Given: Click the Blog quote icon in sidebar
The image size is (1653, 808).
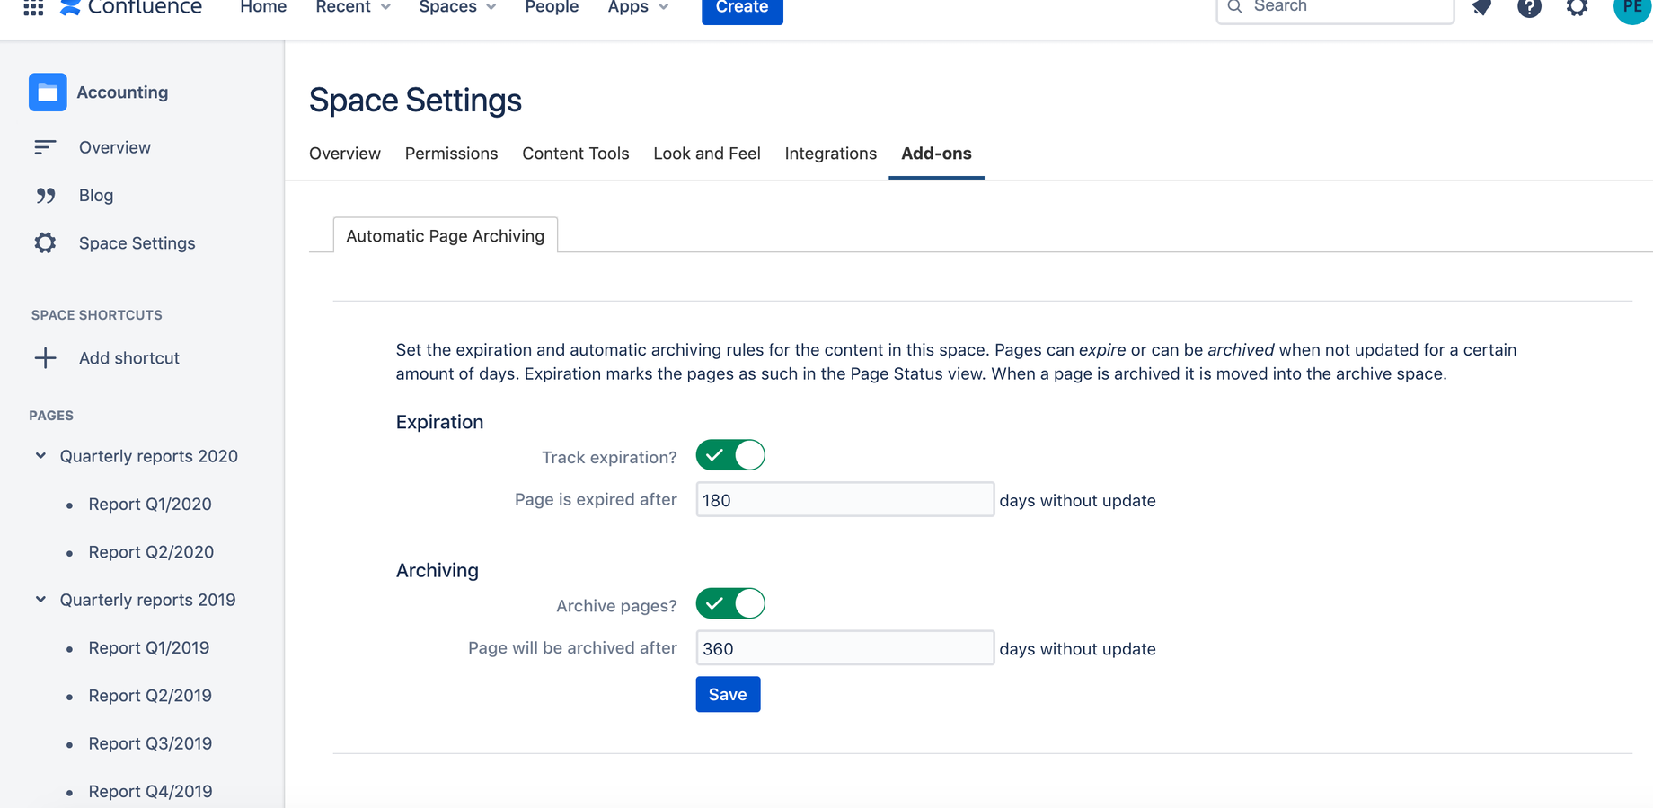Looking at the screenshot, I should 45,195.
